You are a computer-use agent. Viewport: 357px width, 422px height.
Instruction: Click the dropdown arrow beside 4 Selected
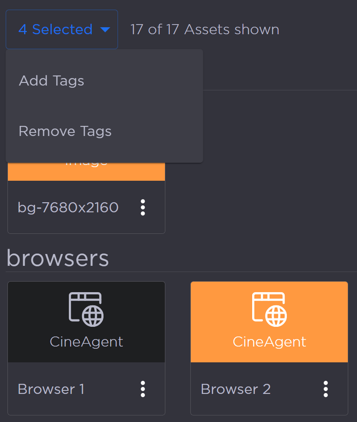[x=105, y=29]
